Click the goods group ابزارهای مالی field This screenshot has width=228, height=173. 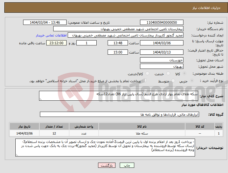point(119,114)
